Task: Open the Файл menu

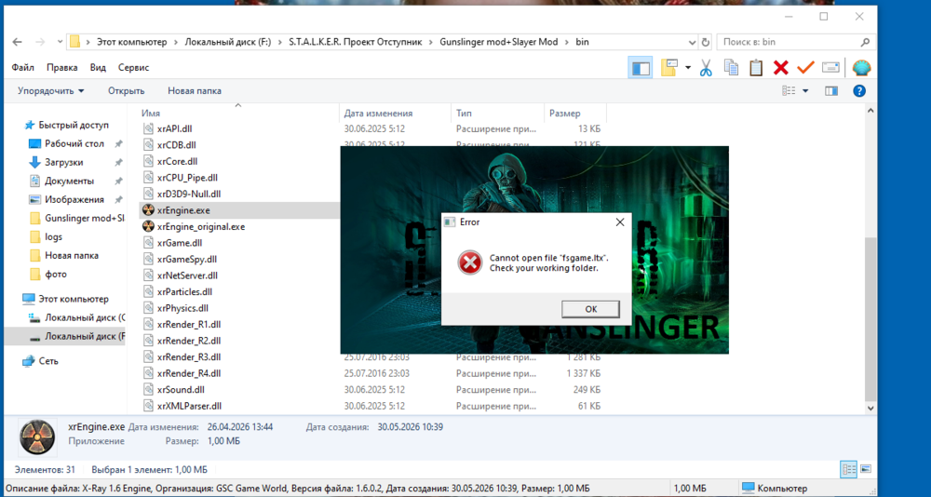Action: 22,68
